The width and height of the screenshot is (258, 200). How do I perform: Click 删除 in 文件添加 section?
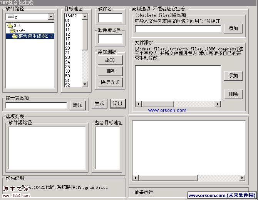(233, 94)
